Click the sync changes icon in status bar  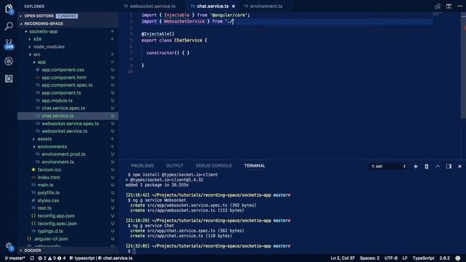coord(32,258)
